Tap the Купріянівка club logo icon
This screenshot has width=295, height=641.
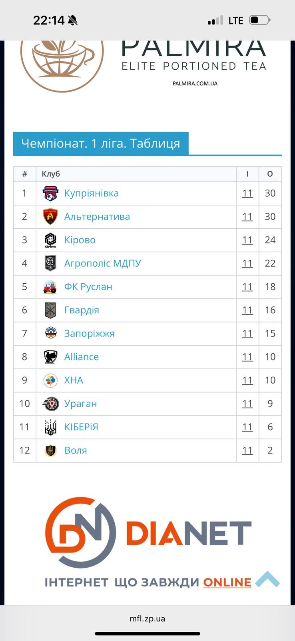tap(50, 194)
